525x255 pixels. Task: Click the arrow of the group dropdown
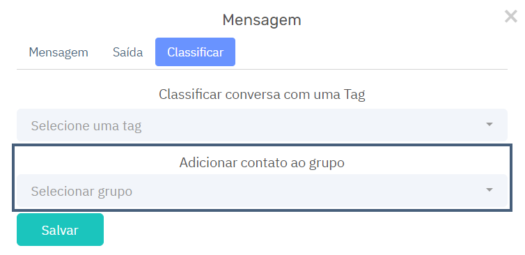pyautogui.click(x=489, y=190)
